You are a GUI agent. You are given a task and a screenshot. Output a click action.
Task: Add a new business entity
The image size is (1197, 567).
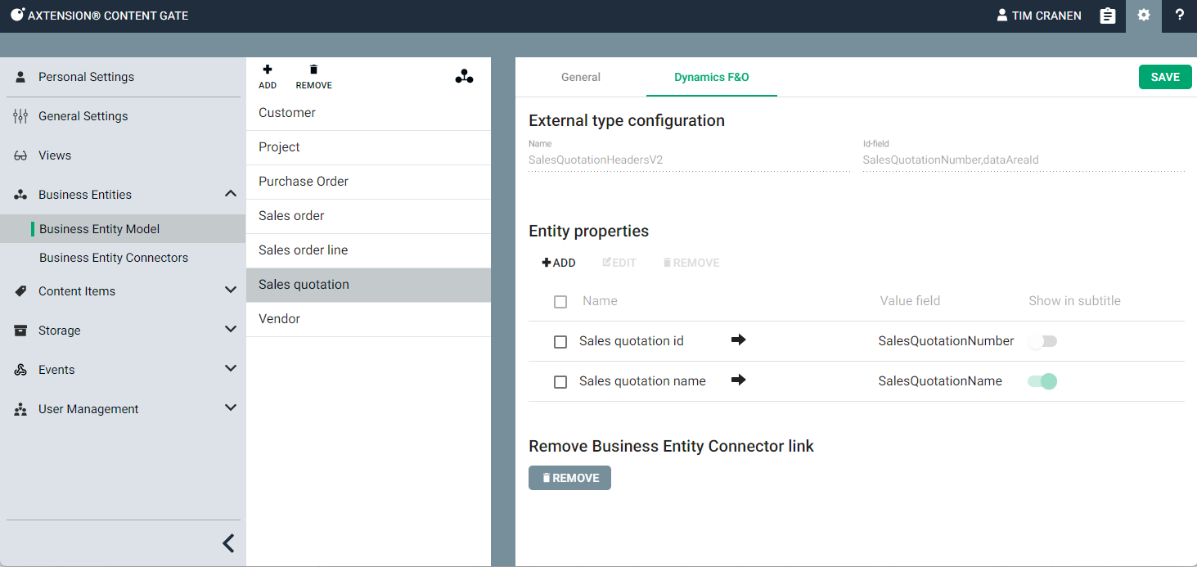click(268, 77)
